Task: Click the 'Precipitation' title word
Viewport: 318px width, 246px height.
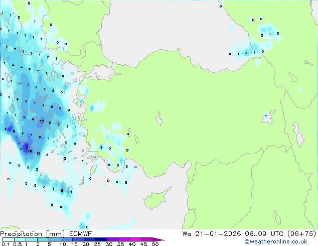Action: [x=21, y=234]
